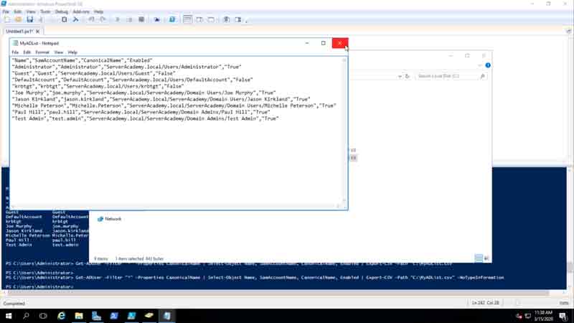Viewport: 574px width, 323px height.
Task: Click the refresh icon beside Explorer address bar
Action: 408,76
